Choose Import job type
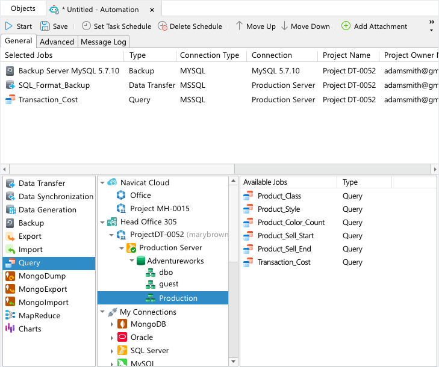This screenshot has width=439, height=367. coord(49,250)
